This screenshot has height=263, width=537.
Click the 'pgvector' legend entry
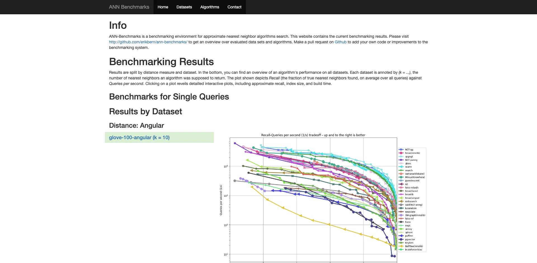pos(410,240)
